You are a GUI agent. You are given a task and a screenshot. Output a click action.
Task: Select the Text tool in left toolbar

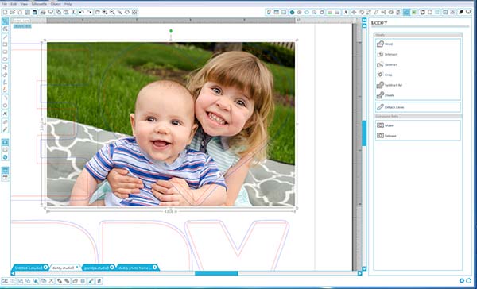[x=5, y=114]
